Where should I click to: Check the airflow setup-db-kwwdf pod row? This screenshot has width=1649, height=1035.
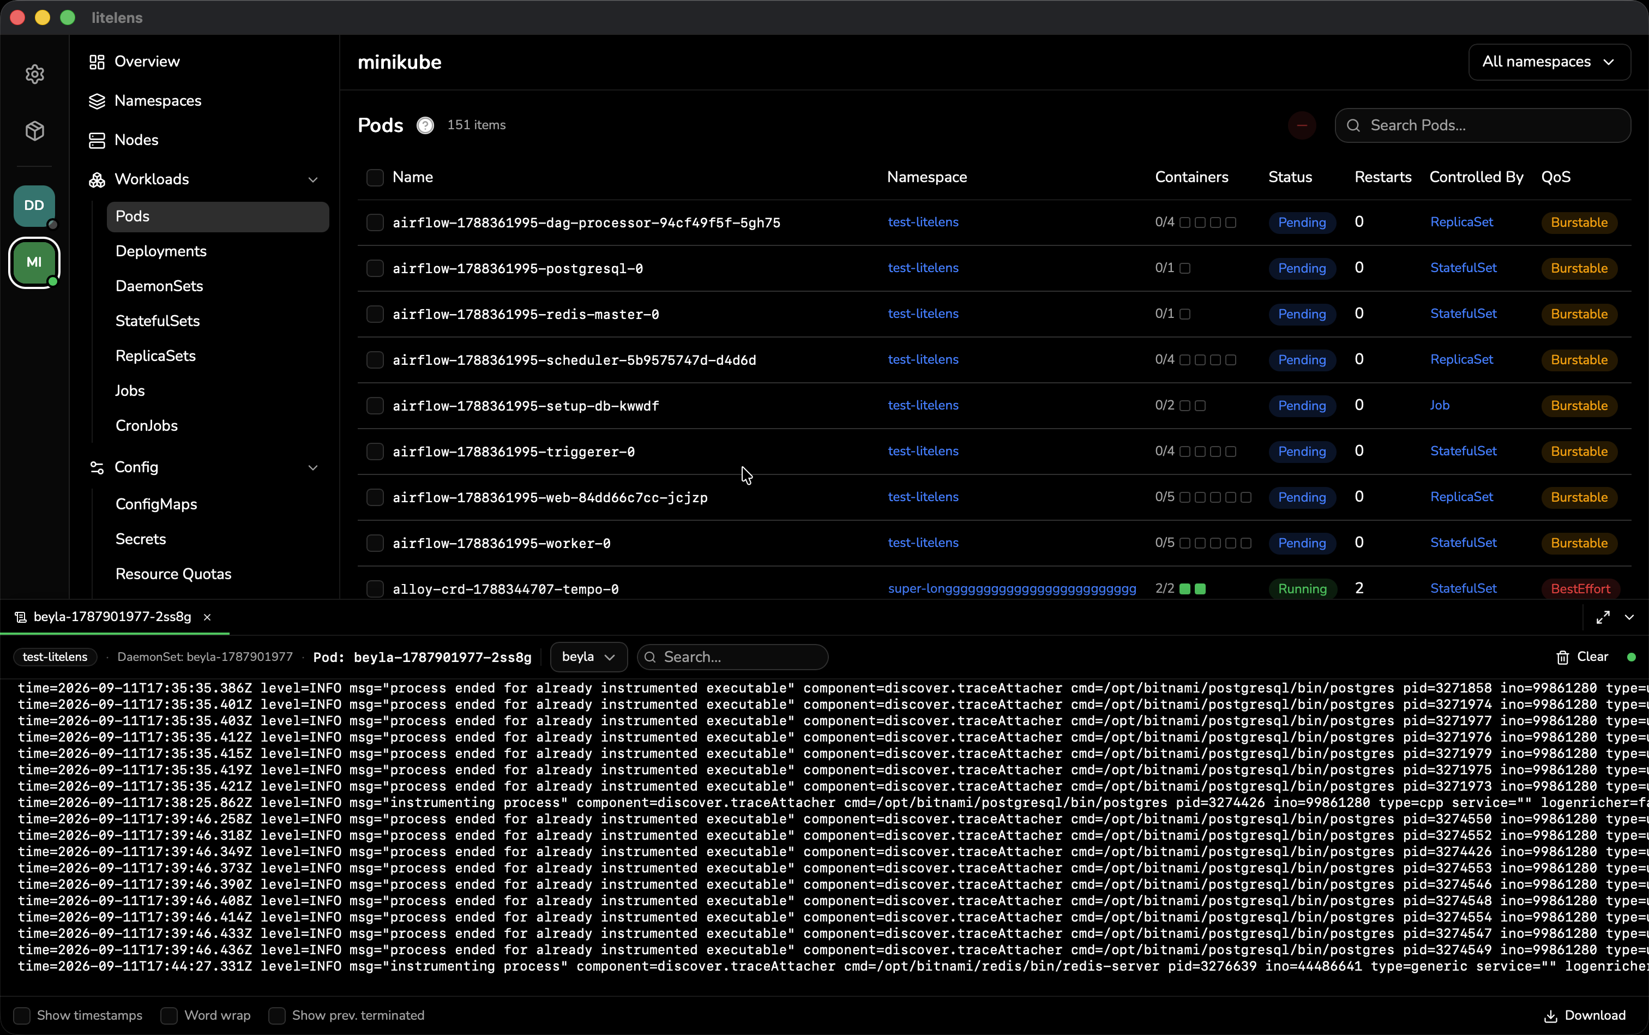pyautogui.click(x=375, y=406)
